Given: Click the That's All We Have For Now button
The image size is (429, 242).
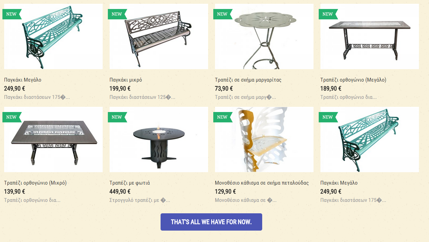Looking at the screenshot, I should pos(211,222).
